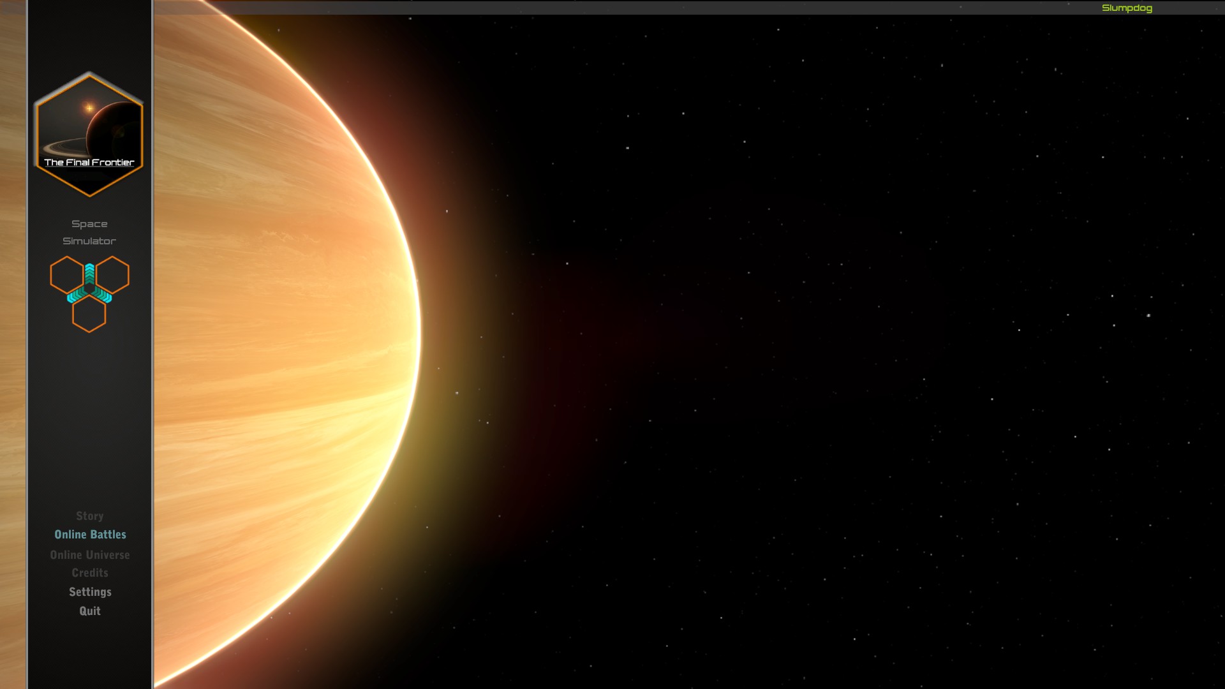
Task: View the Credits screen
Action: coord(89,572)
